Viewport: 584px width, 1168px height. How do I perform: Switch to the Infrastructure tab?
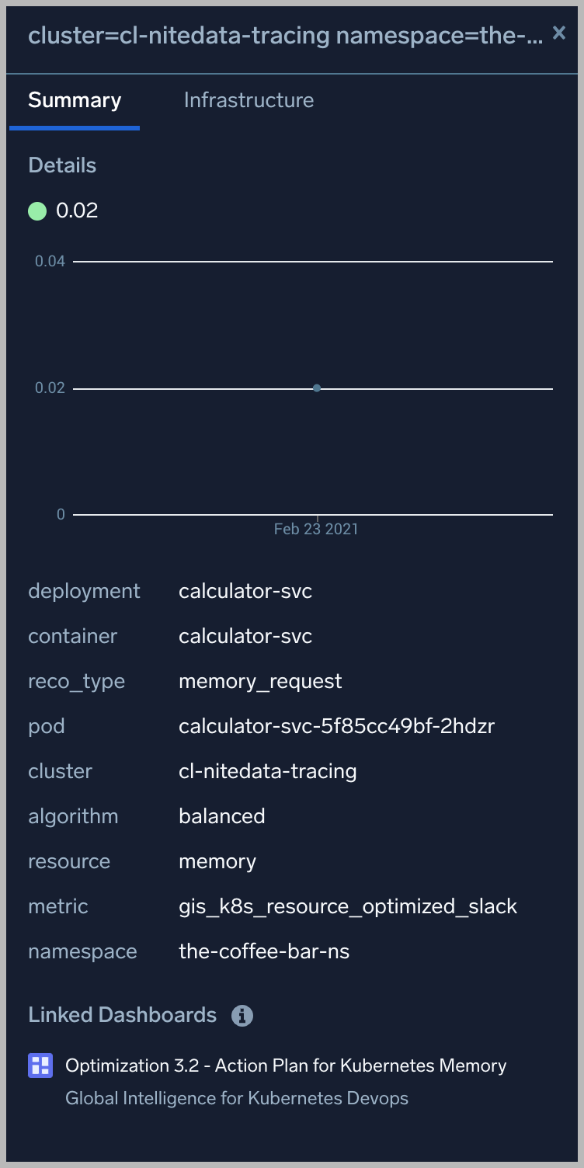click(249, 100)
